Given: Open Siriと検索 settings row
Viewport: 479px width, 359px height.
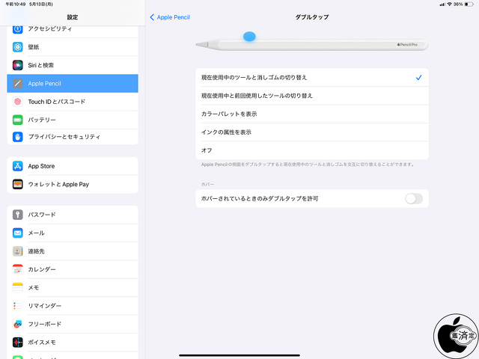Looking at the screenshot, I should point(73,65).
